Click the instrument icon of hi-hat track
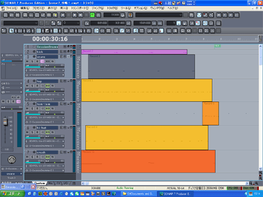 point(34,128)
